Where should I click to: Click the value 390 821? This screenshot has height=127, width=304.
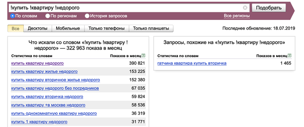[x=137, y=63]
